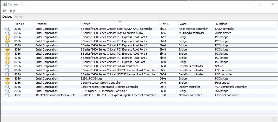278x122 pixels.
Task: Sort by the Subclass column header
Action: (246, 24)
